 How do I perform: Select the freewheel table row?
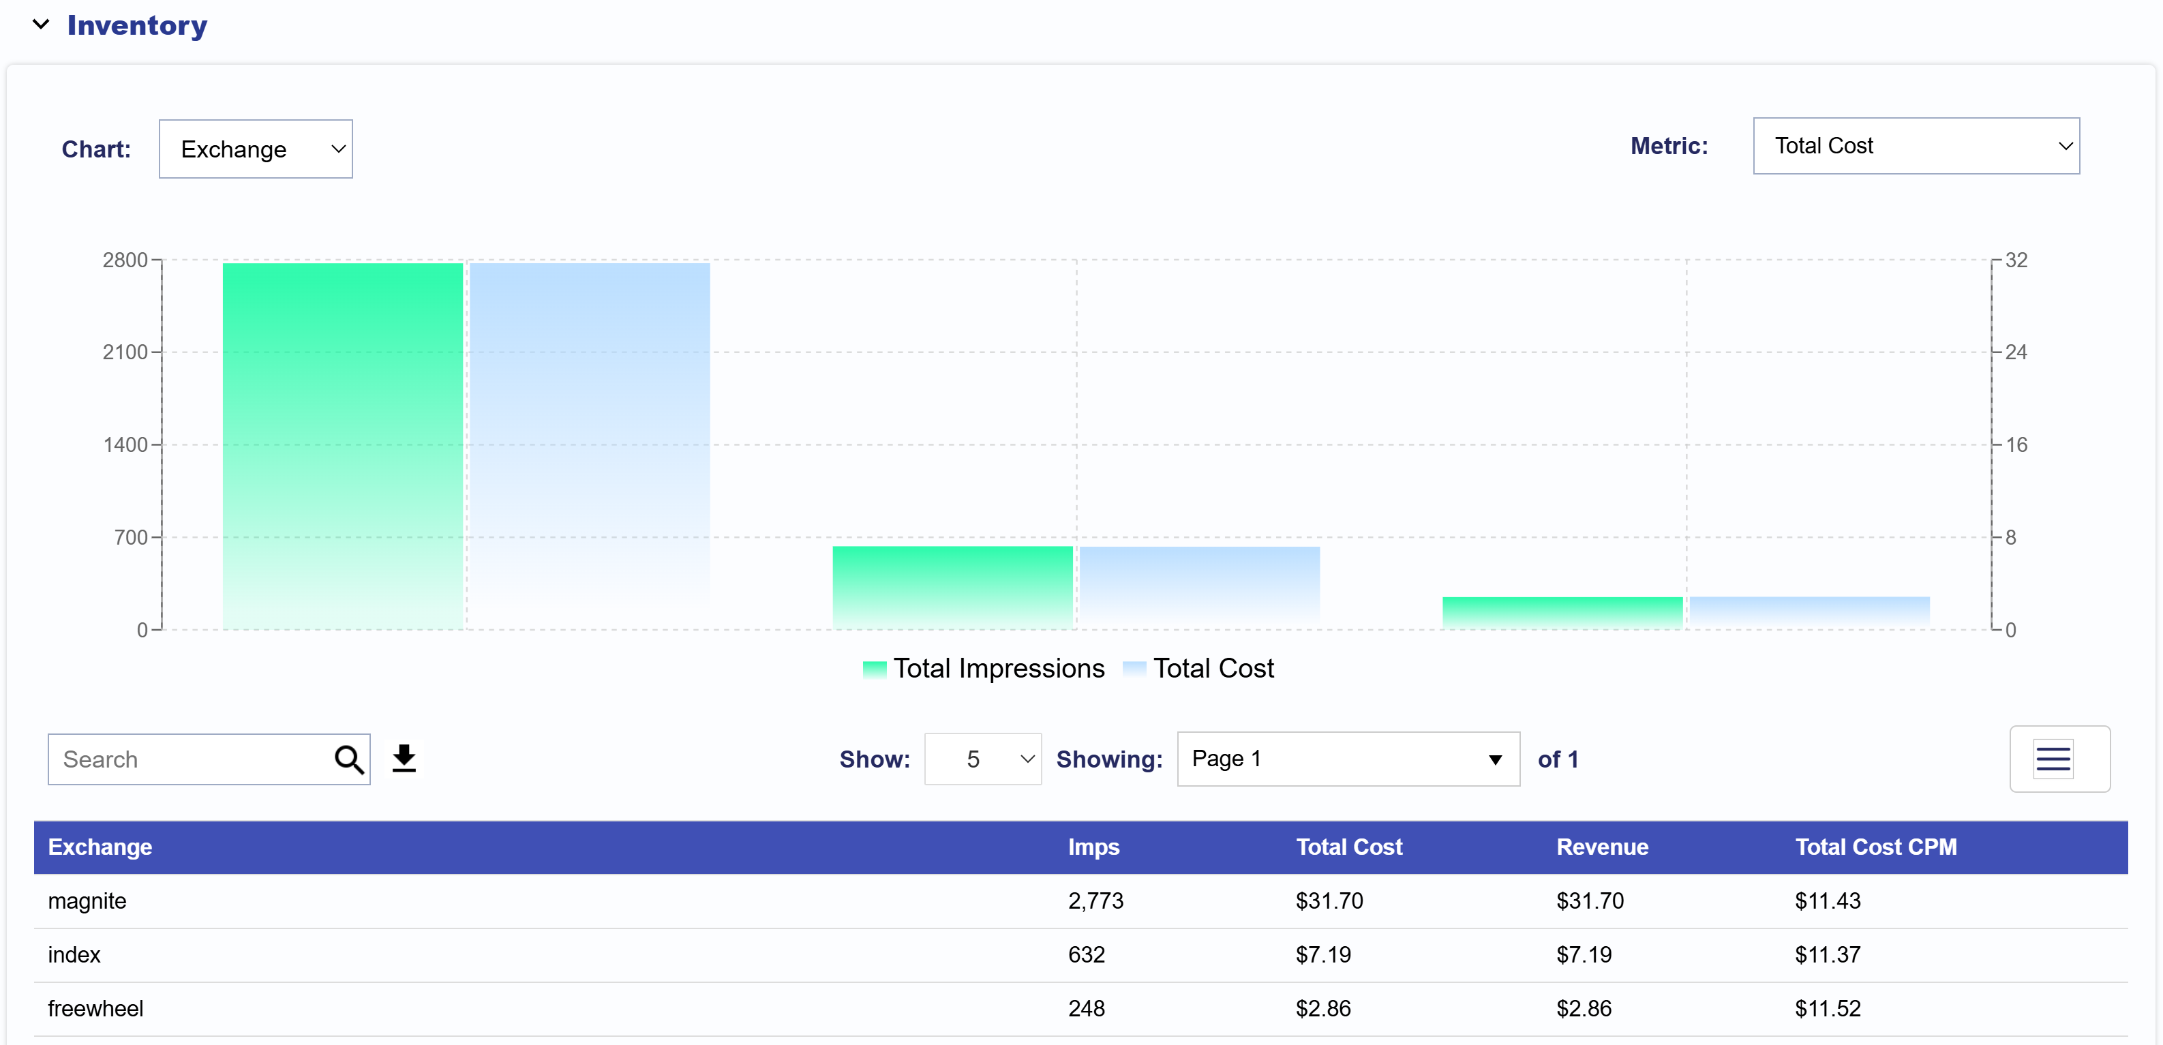click(95, 1008)
